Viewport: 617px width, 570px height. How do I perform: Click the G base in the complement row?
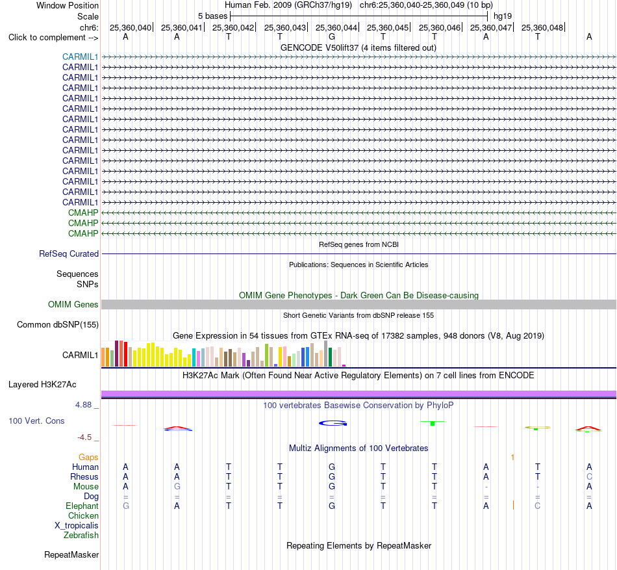tap(332, 36)
